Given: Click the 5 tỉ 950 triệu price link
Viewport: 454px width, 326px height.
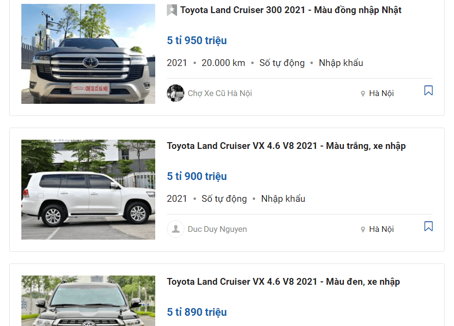Looking at the screenshot, I should 196,40.
